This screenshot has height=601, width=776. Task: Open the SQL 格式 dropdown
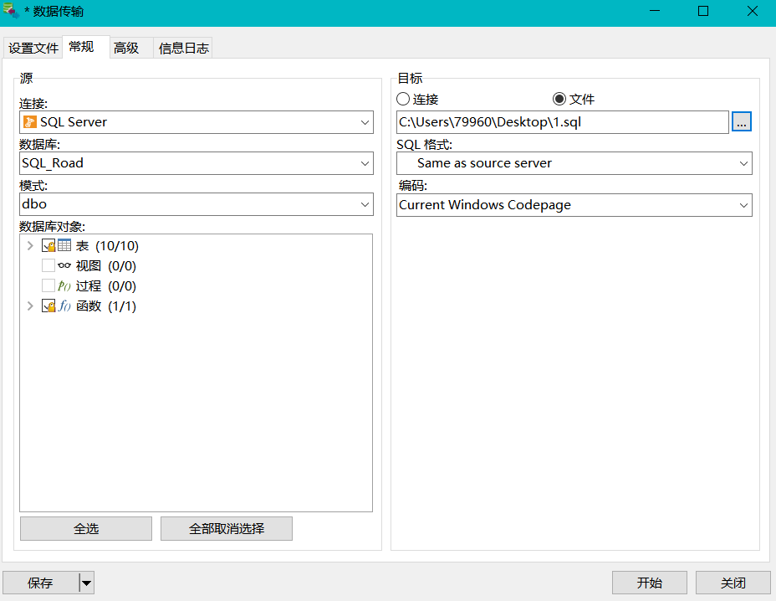pyautogui.click(x=743, y=163)
